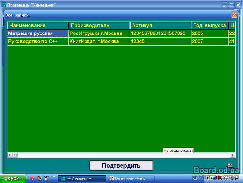This screenshot has height=183, width=243.
Task: Click the red heart quick launch icon
Action: pos(32,178)
